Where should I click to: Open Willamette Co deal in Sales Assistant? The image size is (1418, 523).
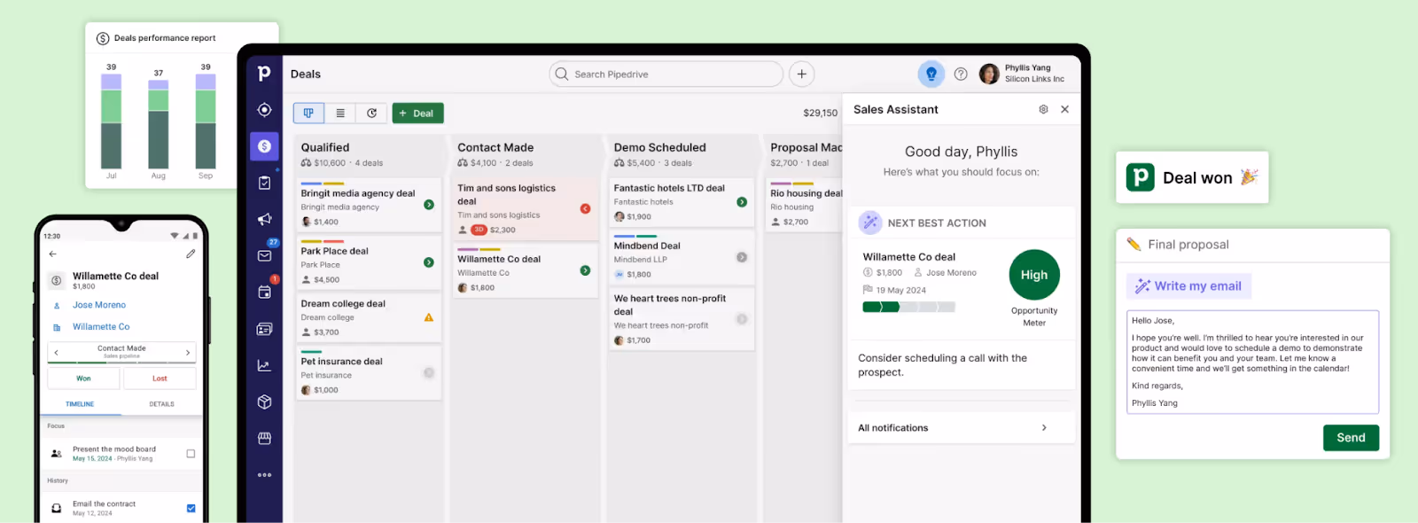909,257
